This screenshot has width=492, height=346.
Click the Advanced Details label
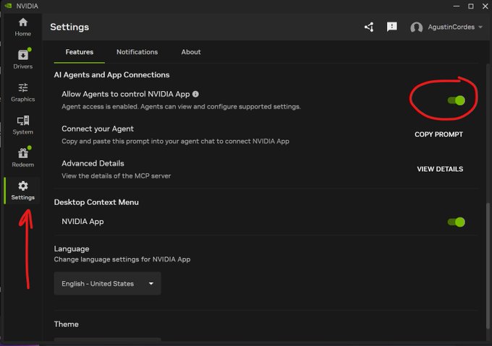coord(93,163)
